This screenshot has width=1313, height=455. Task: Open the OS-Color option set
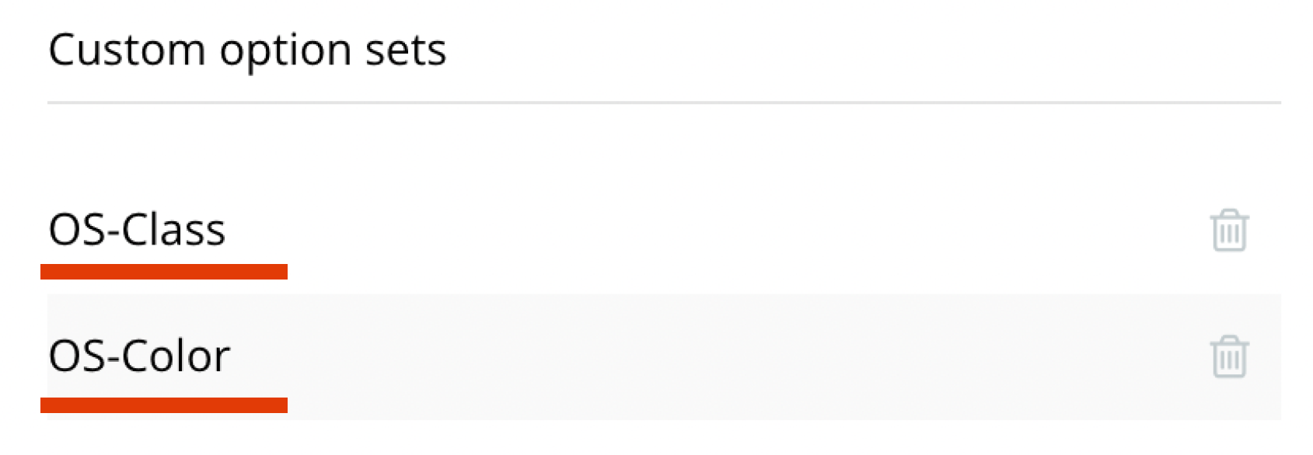click(x=139, y=356)
